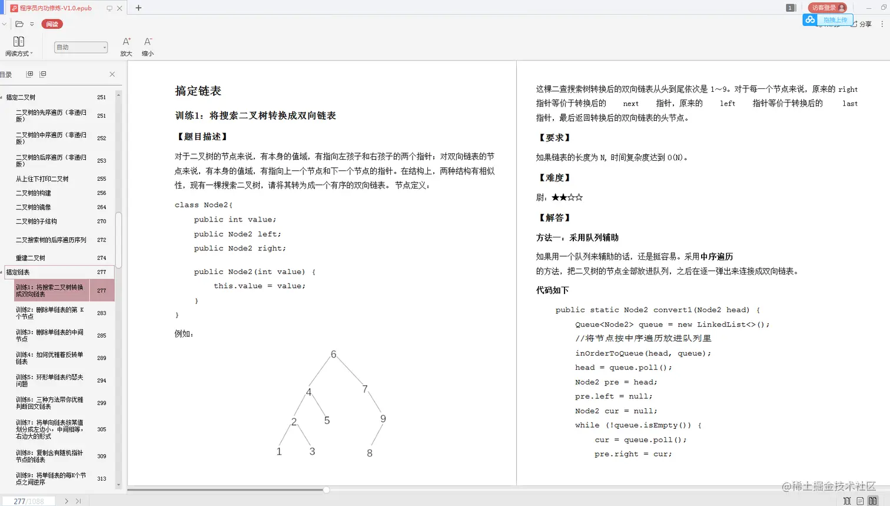Expand all catalog entries with expand-all icon
Viewport: 890px width, 506px height.
[x=30, y=74]
